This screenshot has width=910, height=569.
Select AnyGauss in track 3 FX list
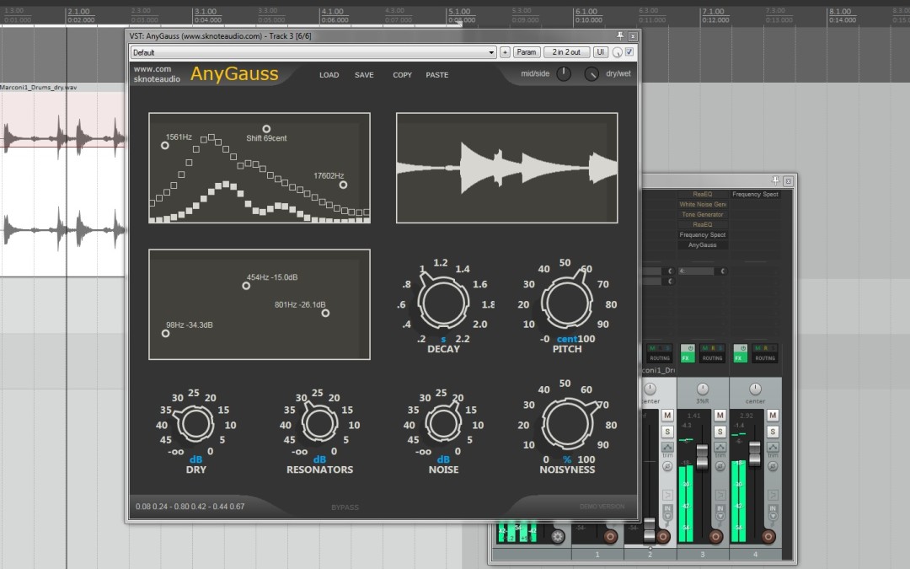(702, 245)
